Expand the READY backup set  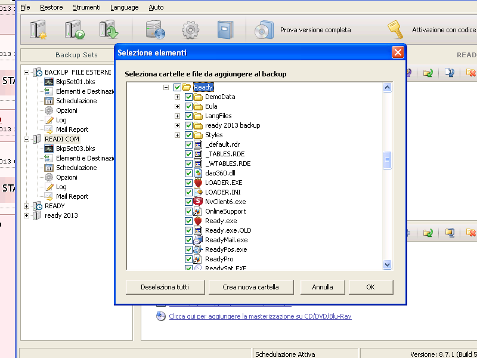click(x=26, y=206)
